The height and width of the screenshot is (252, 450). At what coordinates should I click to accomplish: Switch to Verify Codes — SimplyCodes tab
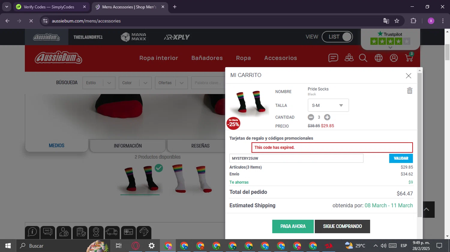(51, 7)
